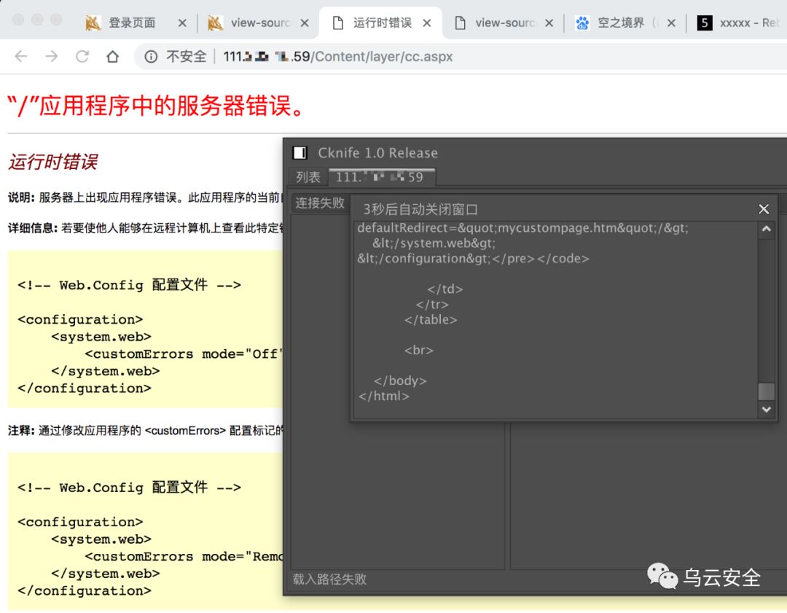Click the 3秒后自动关闭窗口 popup title
787x613 pixels.
click(x=420, y=209)
